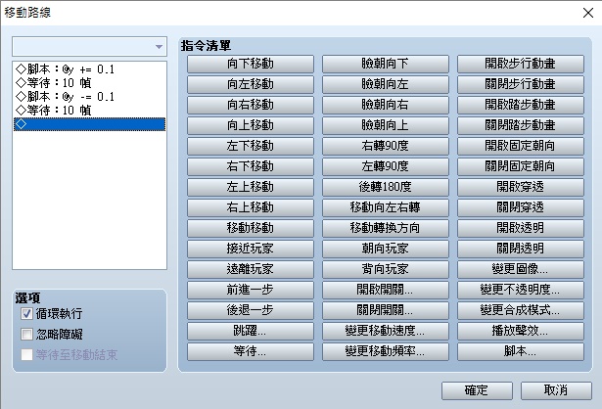Choose the 右上移動 command
This screenshot has height=409, width=602.
tap(251, 207)
